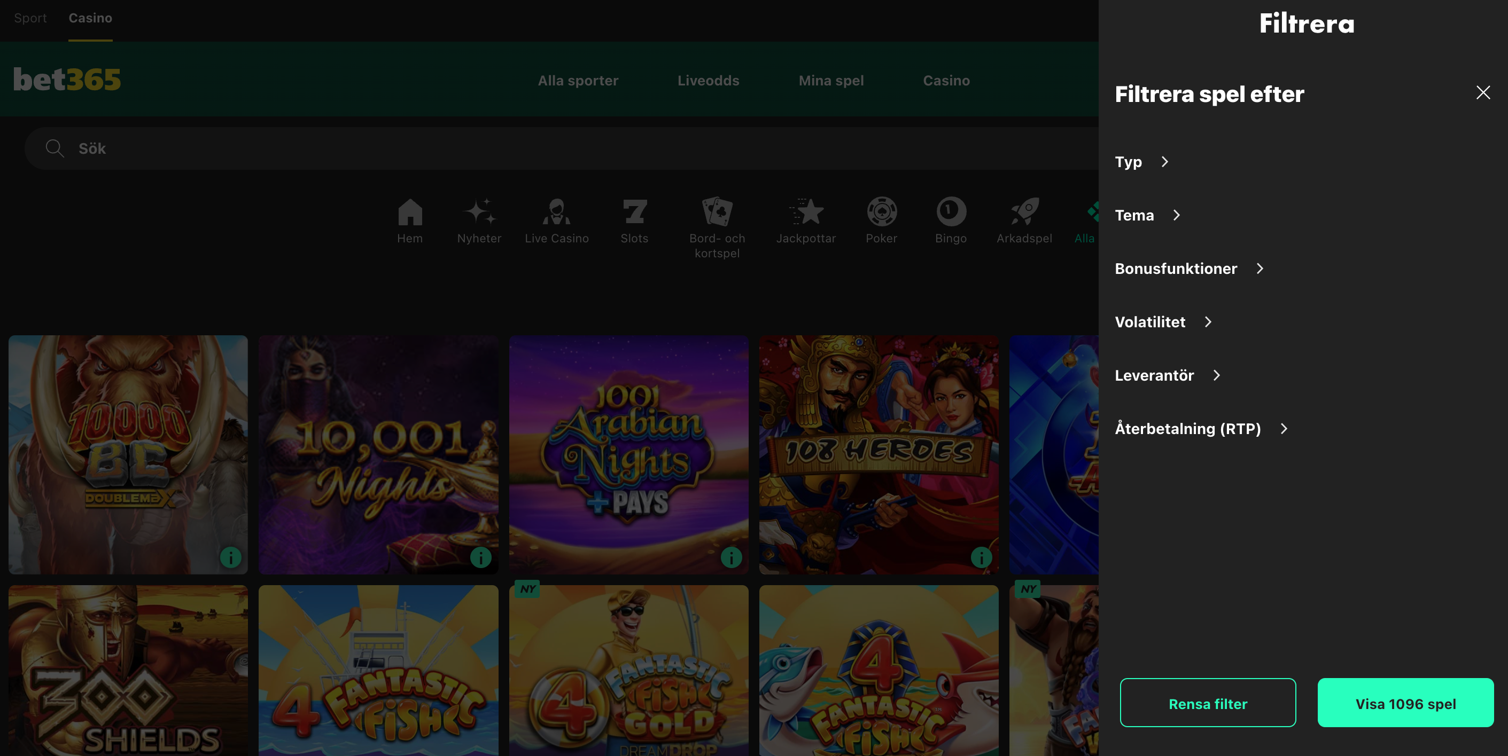The width and height of the screenshot is (1508, 756).
Task: Show info for 10000 BC DoubleMax
Action: [231, 558]
